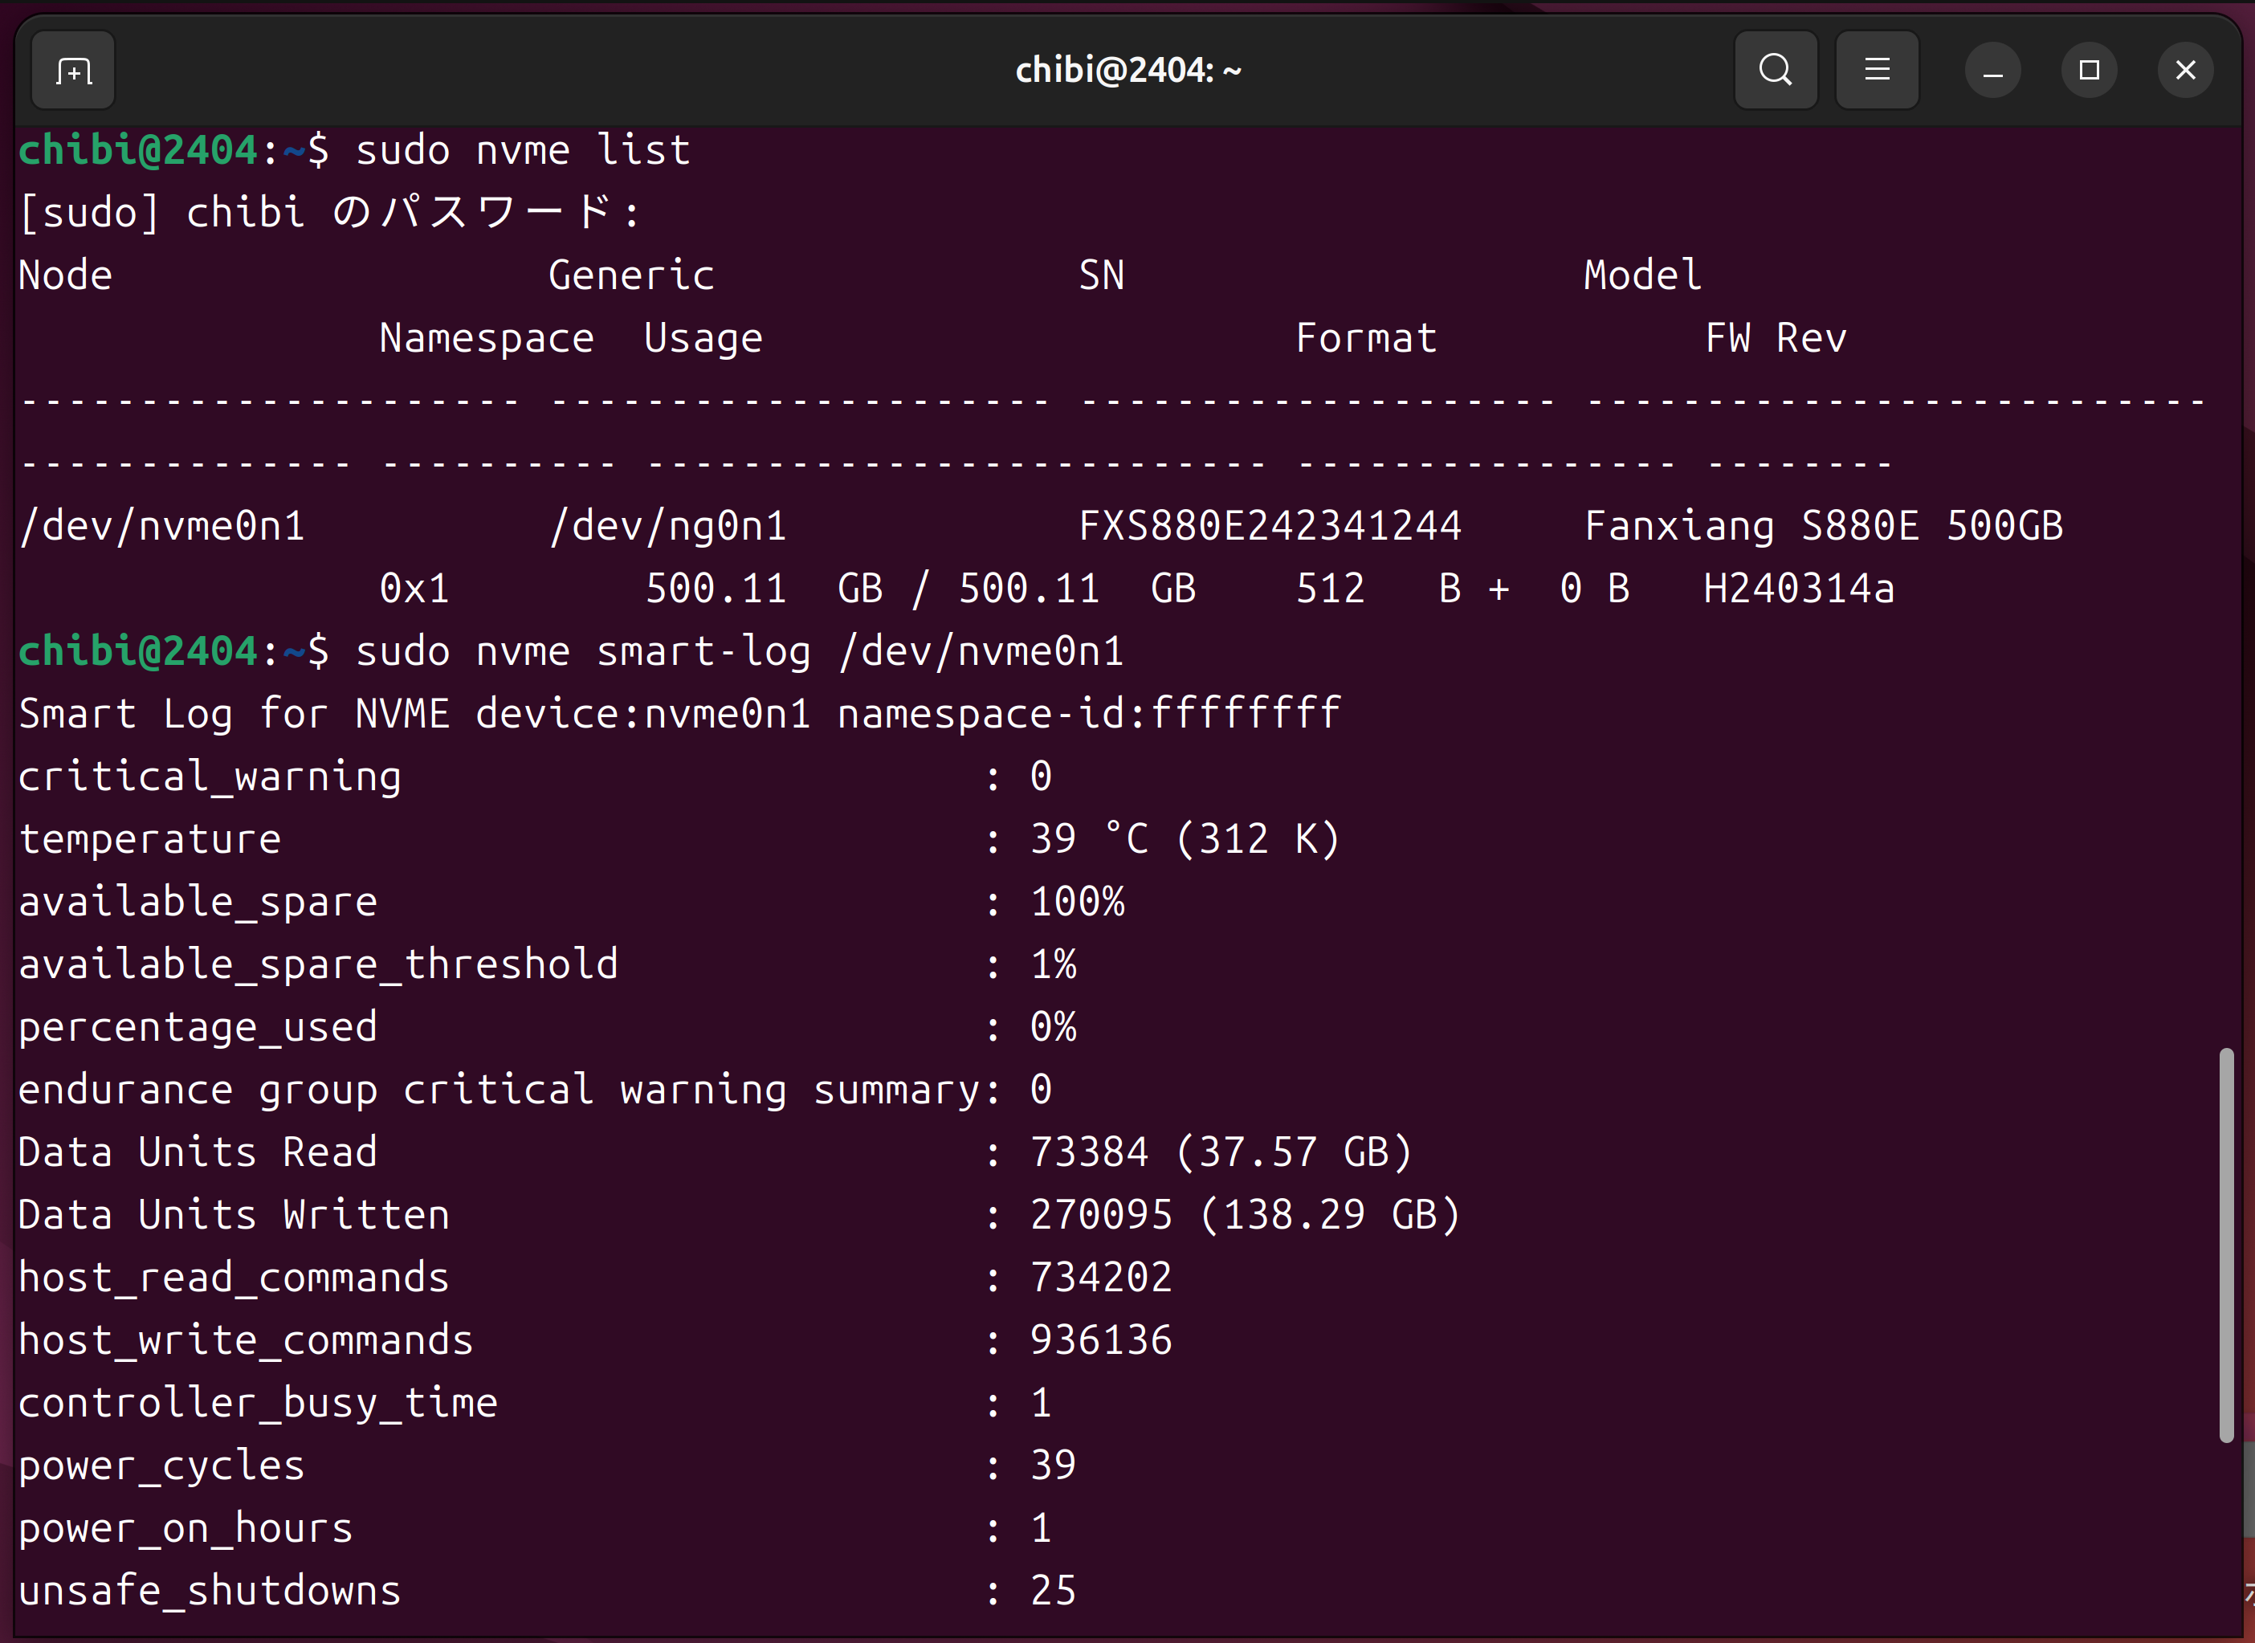Click the Data Units Read value
The width and height of the screenshot is (2255, 1643).
pyautogui.click(x=1221, y=1152)
